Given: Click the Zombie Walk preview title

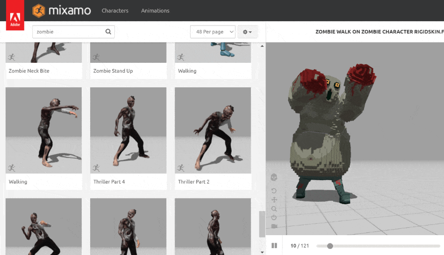Looking at the screenshot, I should tap(379, 32).
